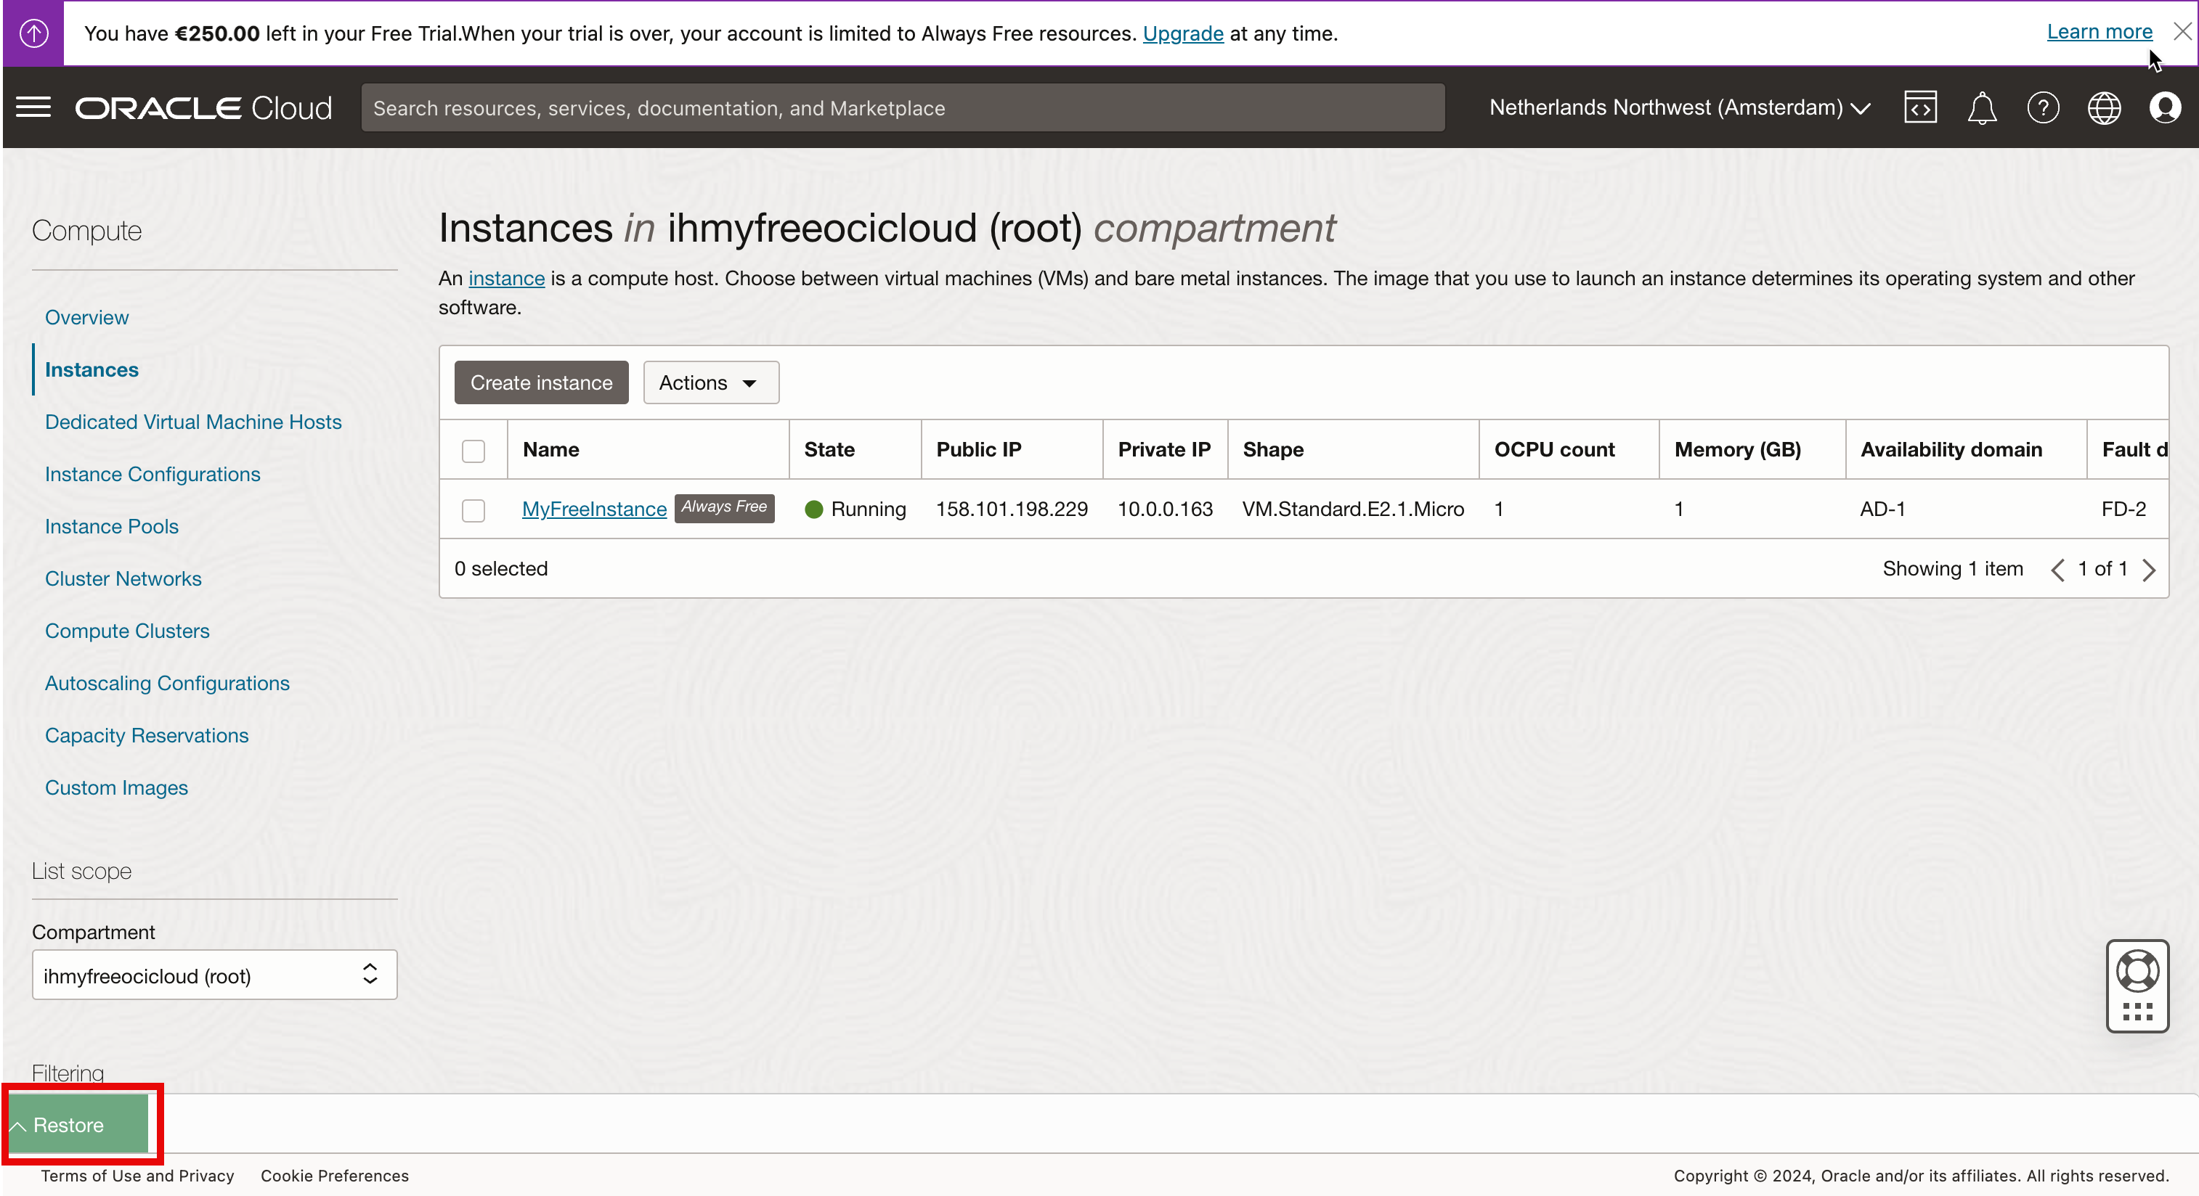This screenshot has height=1196, width=2199.
Task: Open the language globe menu
Action: coord(2103,107)
